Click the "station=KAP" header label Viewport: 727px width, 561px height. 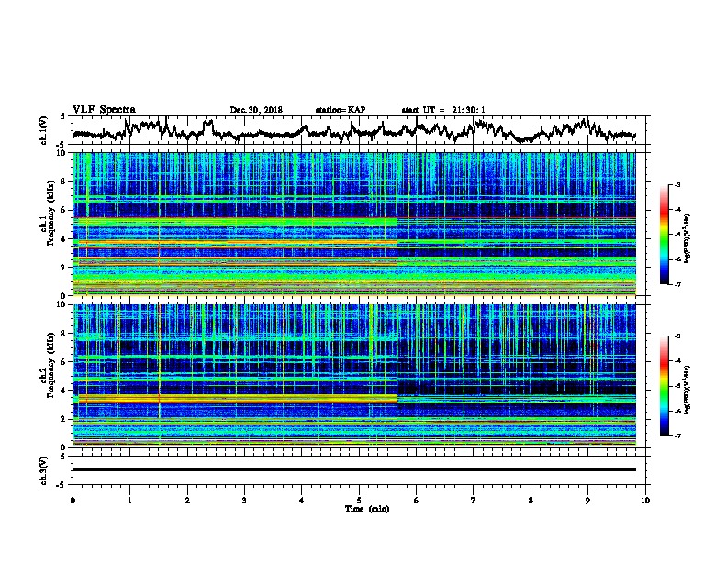[x=341, y=110]
